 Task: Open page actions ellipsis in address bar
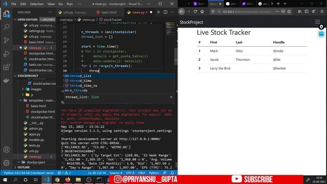pyautogui.click(x=277, y=12)
